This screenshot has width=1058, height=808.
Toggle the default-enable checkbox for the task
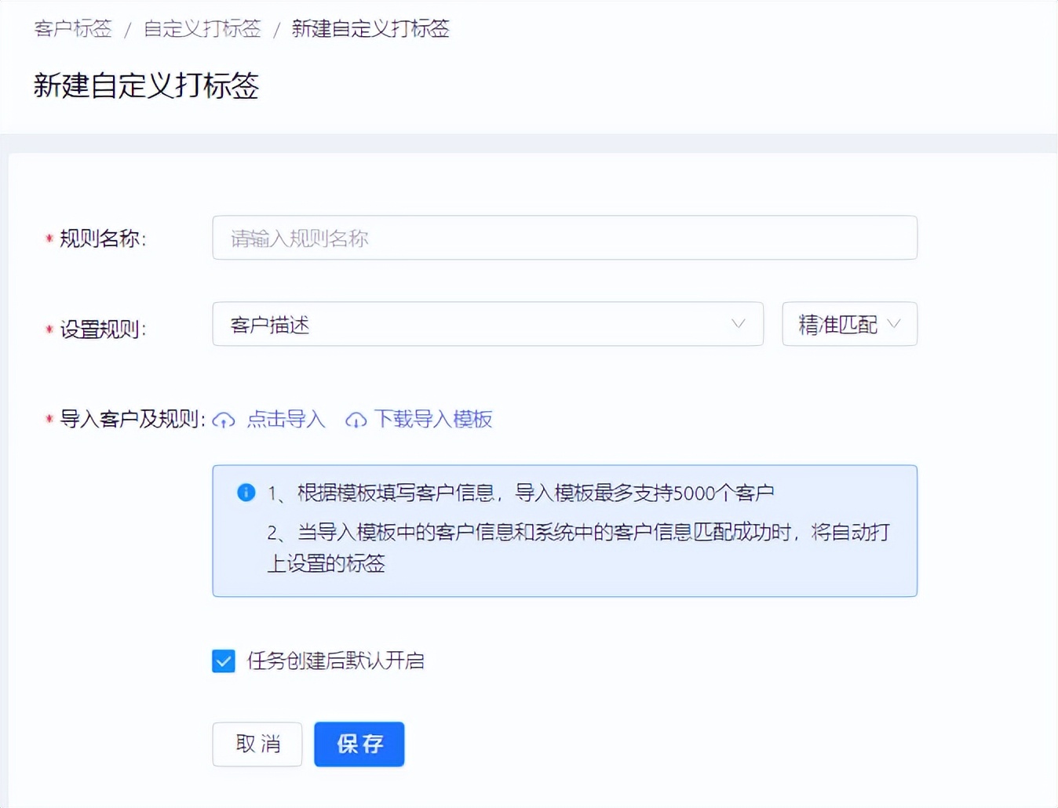click(223, 661)
